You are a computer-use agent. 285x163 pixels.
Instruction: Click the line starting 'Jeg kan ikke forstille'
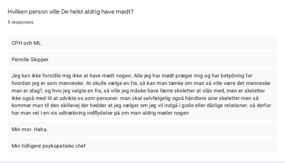pyautogui.click(x=132, y=76)
